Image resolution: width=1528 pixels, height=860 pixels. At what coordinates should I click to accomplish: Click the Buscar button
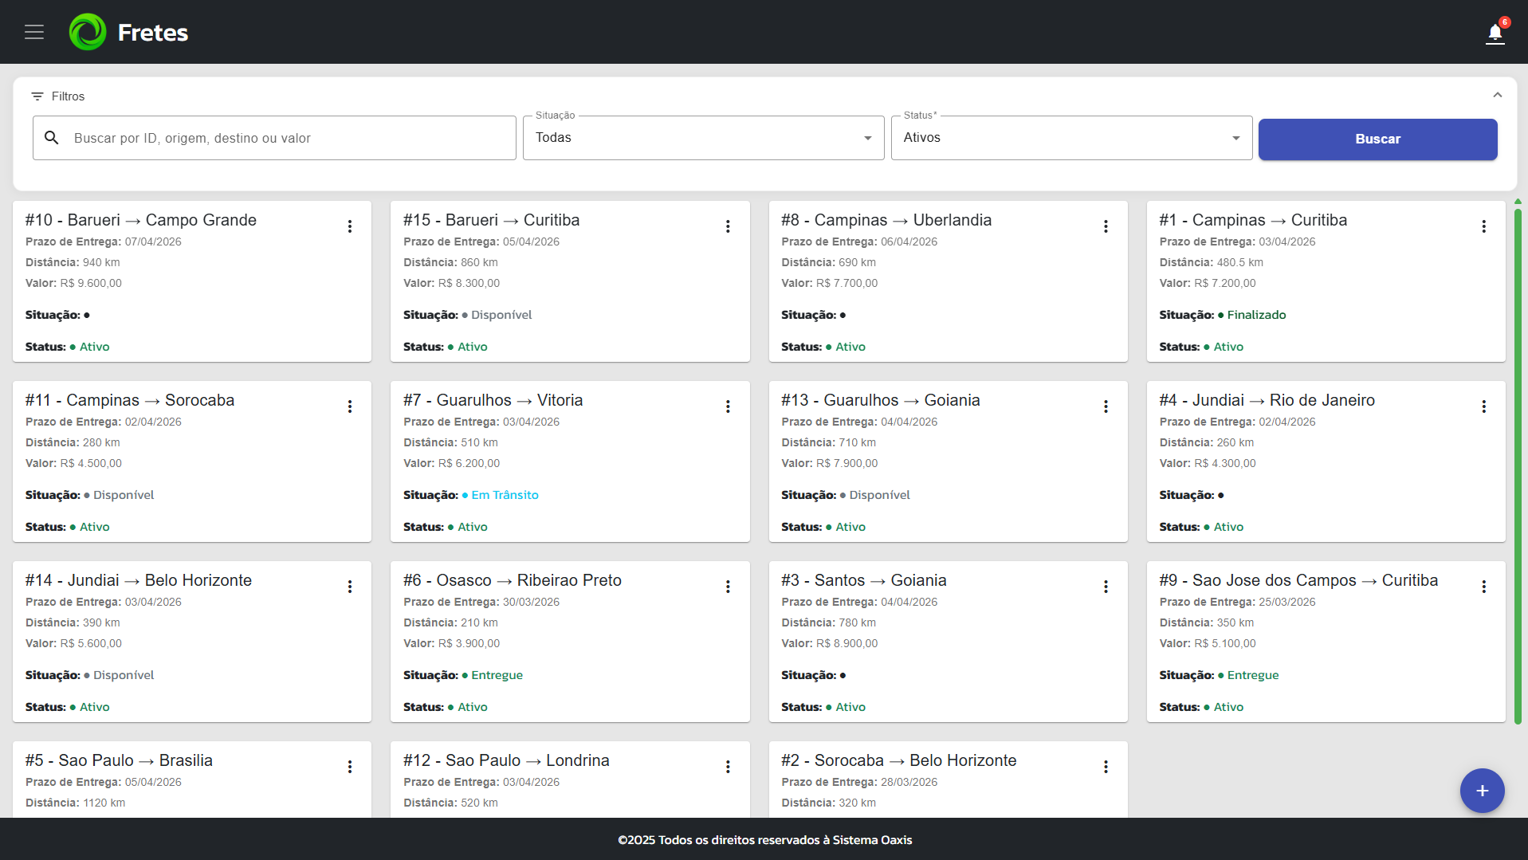[1377, 139]
